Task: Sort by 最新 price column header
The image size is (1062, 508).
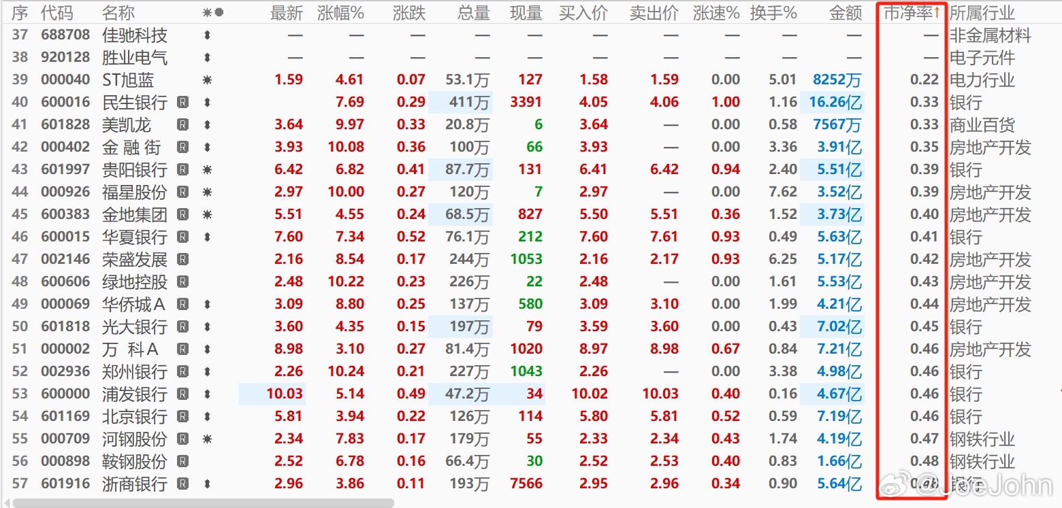Action: tap(287, 13)
